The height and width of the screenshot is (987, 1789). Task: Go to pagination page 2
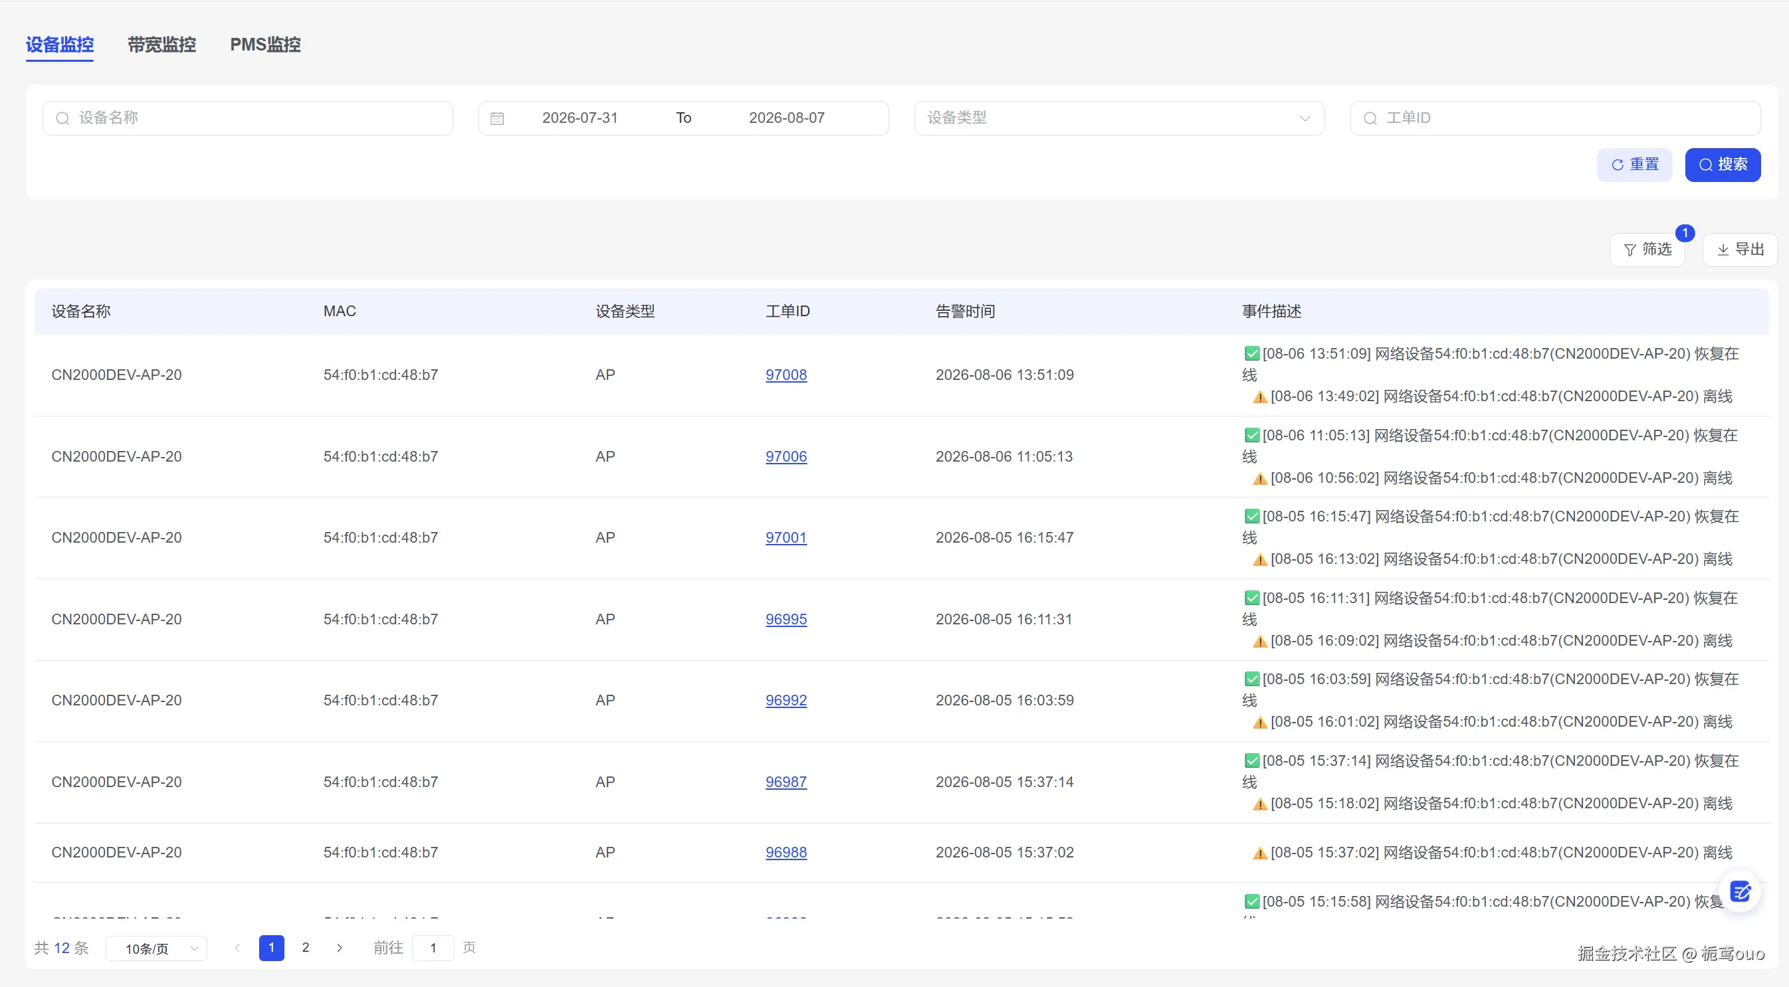pos(306,948)
